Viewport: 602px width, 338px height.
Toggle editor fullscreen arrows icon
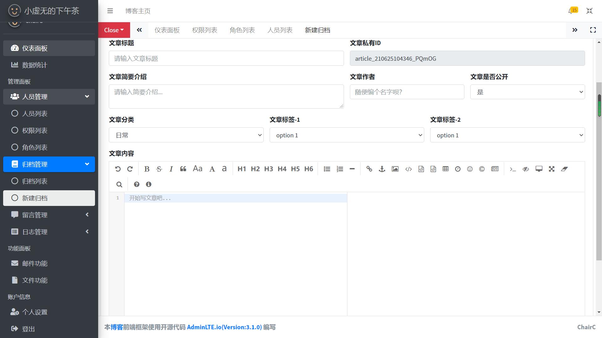552,169
